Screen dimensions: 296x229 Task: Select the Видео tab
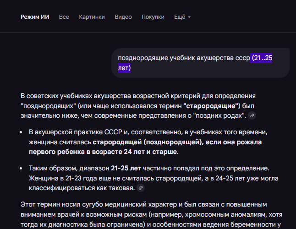coord(123,17)
